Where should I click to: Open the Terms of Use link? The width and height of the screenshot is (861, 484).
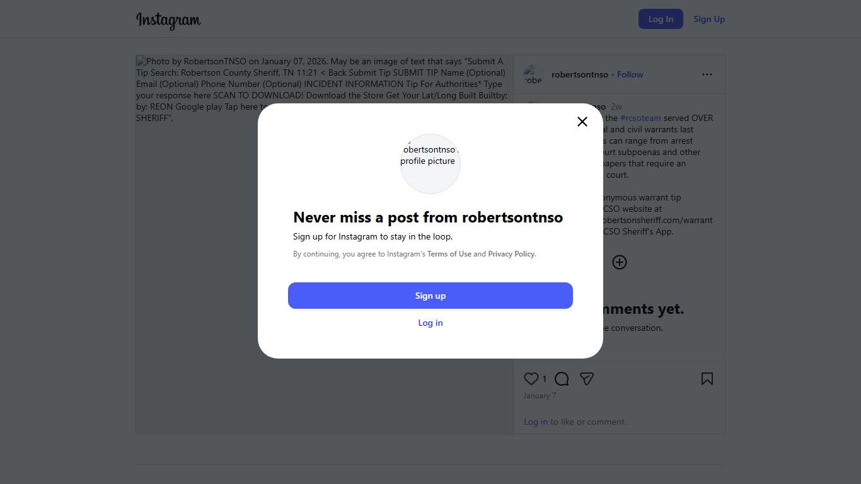[449, 254]
